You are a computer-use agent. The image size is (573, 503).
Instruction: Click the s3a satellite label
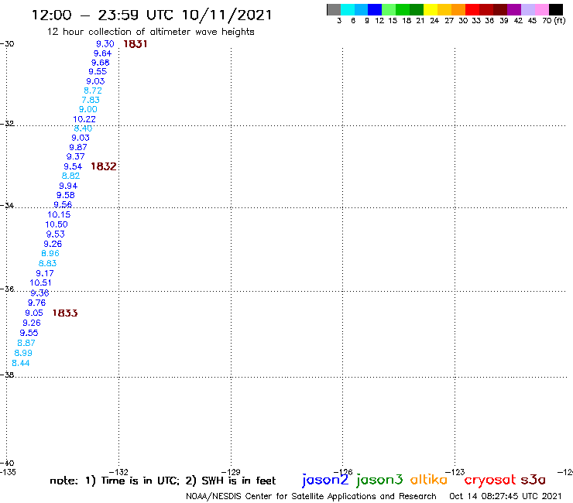(x=534, y=480)
